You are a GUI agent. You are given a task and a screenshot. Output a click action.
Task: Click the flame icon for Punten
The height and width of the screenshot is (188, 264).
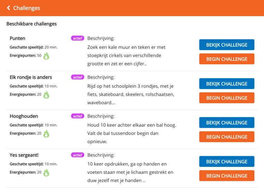click(x=46, y=56)
